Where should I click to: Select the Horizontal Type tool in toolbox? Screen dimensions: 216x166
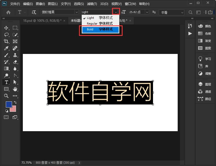(6, 82)
